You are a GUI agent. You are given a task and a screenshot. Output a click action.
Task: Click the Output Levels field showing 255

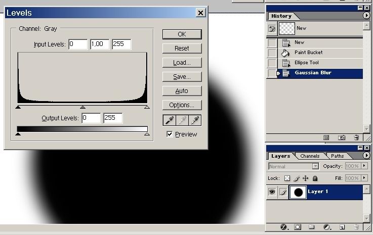pos(113,118)
